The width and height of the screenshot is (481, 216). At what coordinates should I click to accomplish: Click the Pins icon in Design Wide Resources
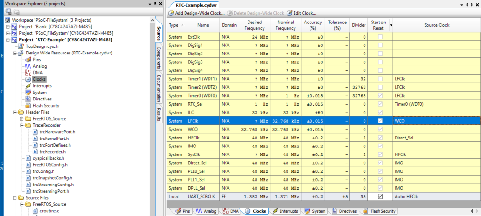(28, 60)
